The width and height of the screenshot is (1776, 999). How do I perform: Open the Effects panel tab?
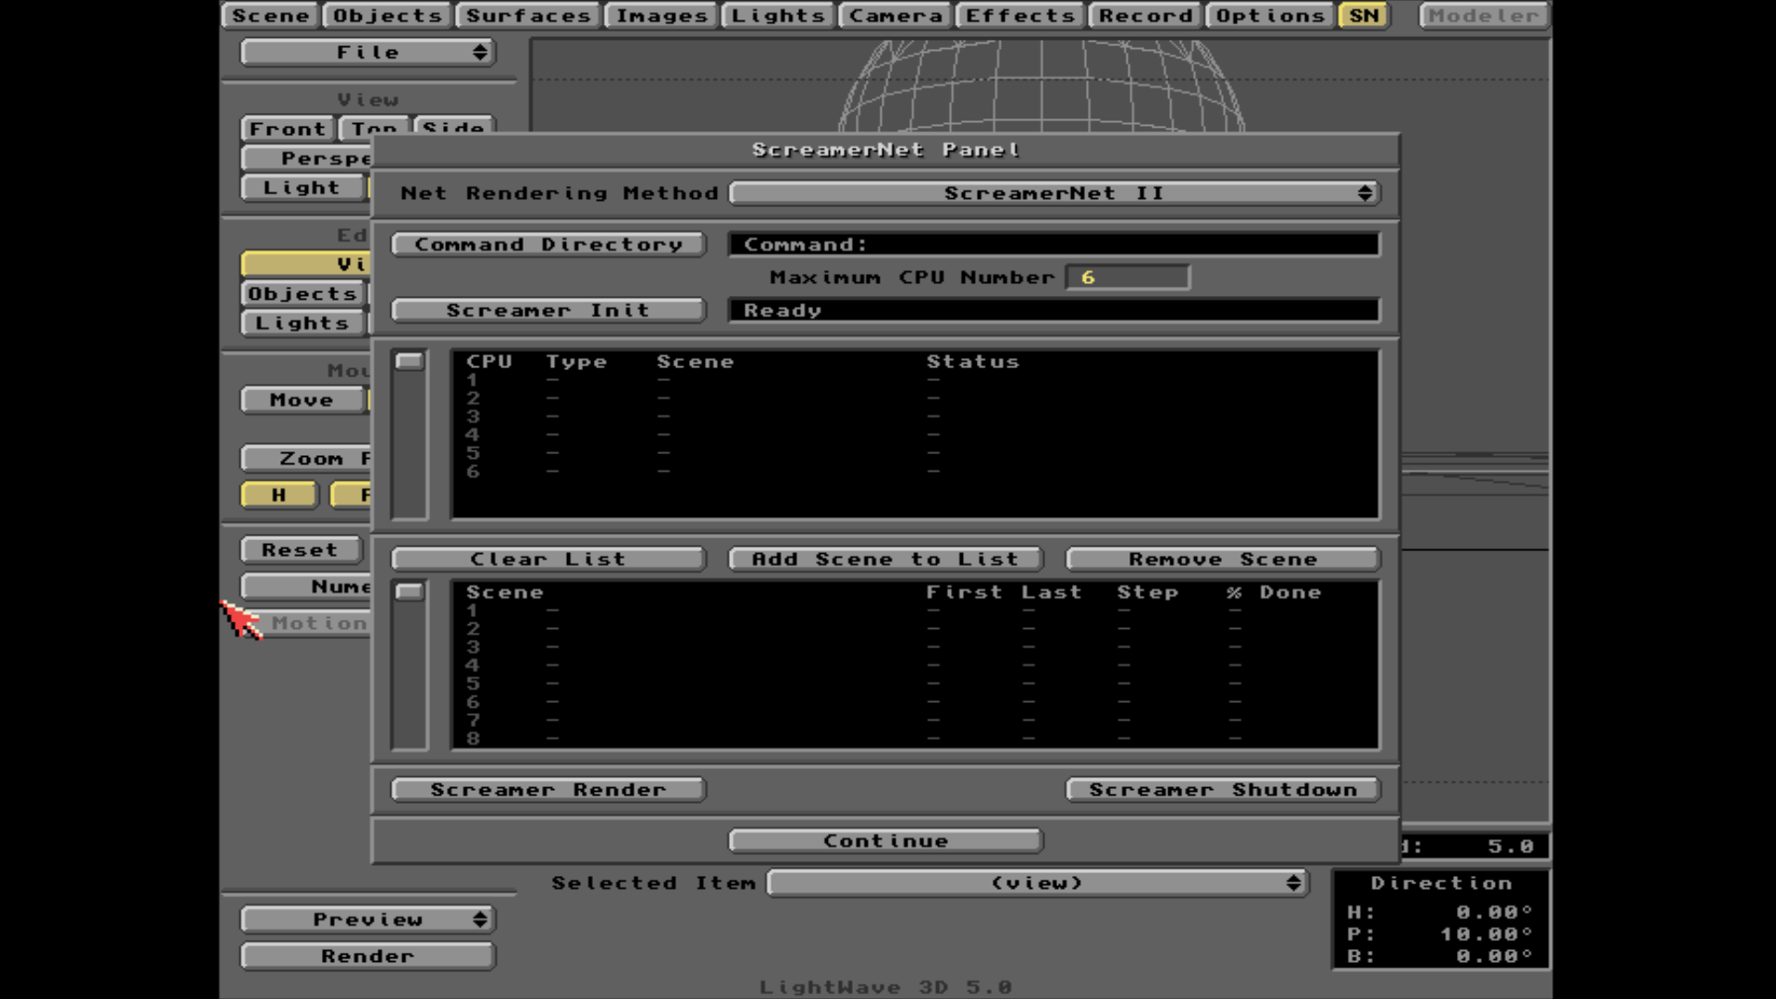(1019, 16)
